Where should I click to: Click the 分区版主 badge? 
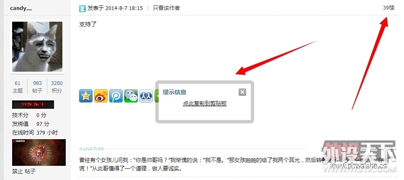[x=33, y=105]
